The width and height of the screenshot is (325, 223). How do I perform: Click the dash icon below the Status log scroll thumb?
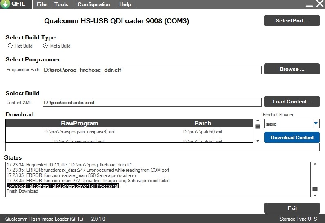315,195
